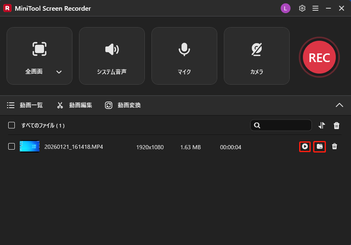Enable the disabled カメラ camera
The image size is (351, 245).
click(256, 56)
